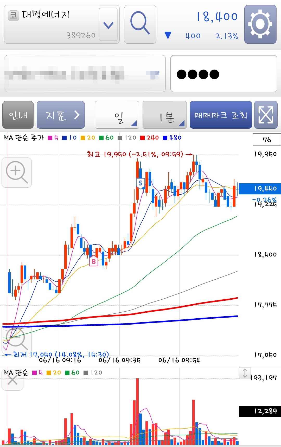Click the MA 120 gray legend swatch

pos(120,138)
